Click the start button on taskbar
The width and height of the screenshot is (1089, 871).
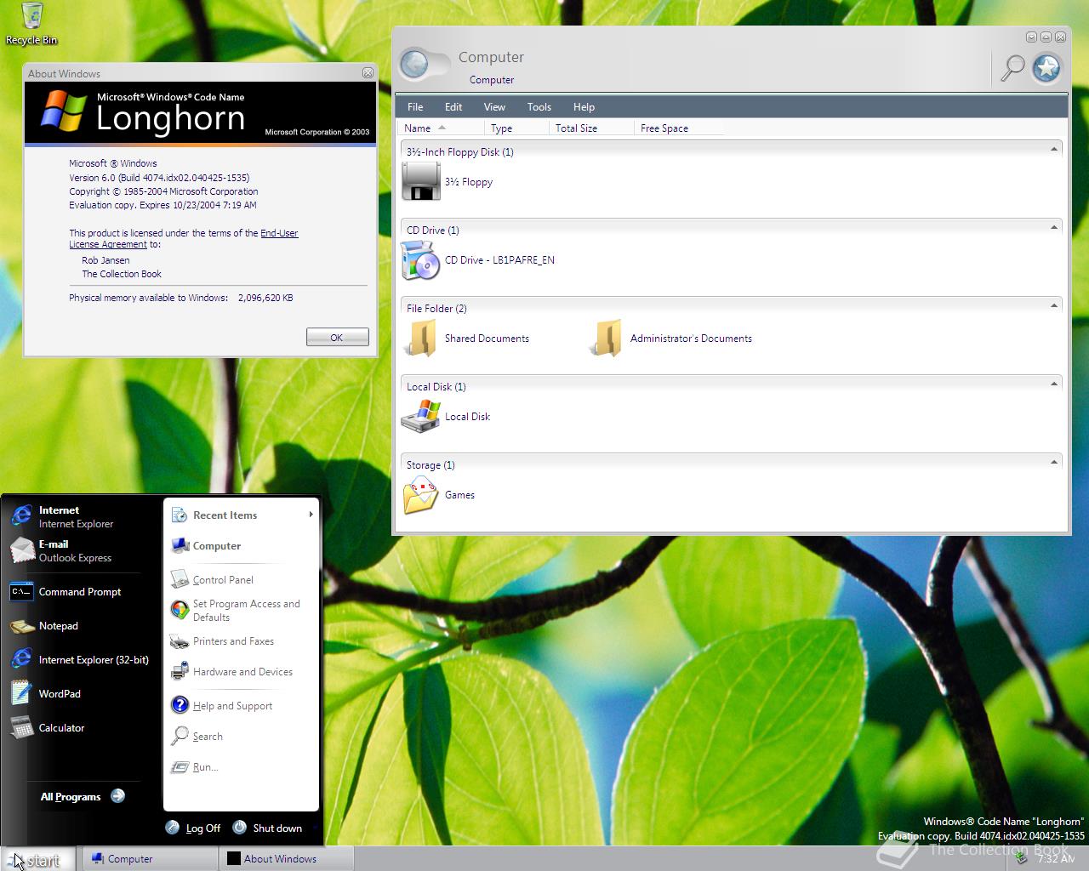(37, 859)
